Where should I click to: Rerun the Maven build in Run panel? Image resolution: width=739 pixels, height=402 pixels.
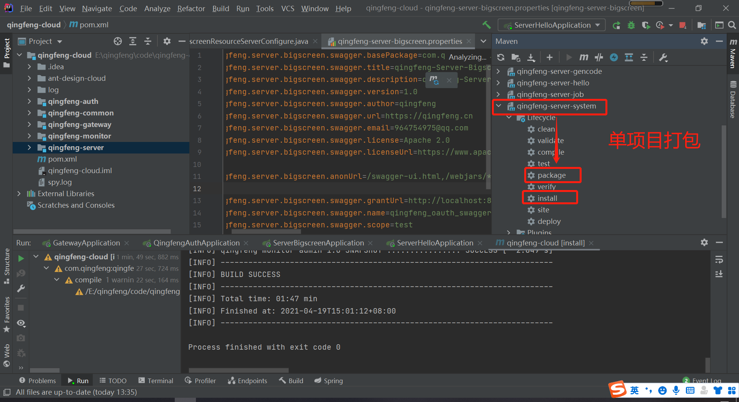pyautogui.click(x=21, y=259)
